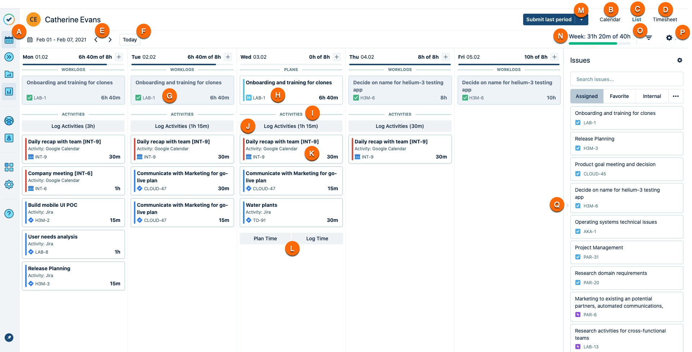Open Wednesday's planned LAB-1 card
Image resolution: width=692 pixels, height=352 pixels.
point(291,90)
